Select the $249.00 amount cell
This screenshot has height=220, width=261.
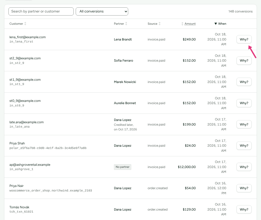click(189, 39)
